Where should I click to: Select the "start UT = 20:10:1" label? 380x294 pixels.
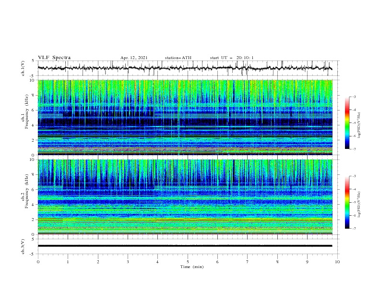[x=232, y=58]
